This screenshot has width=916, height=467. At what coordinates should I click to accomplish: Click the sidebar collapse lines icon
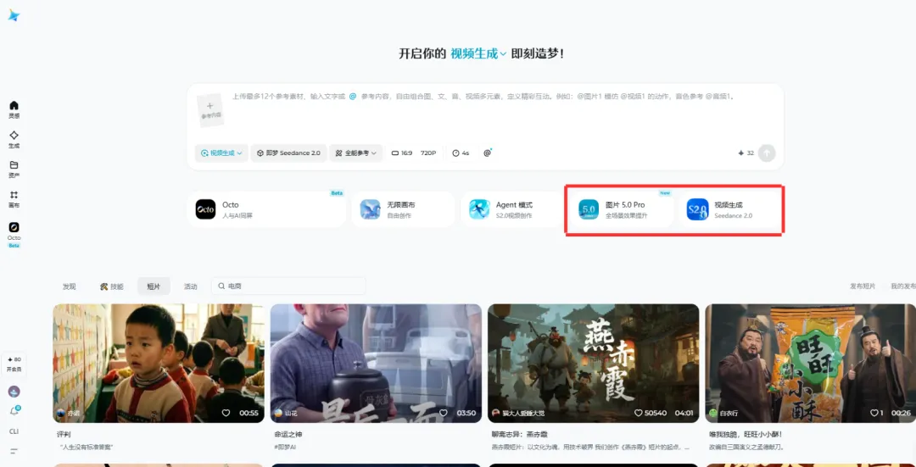click(14, 451)
